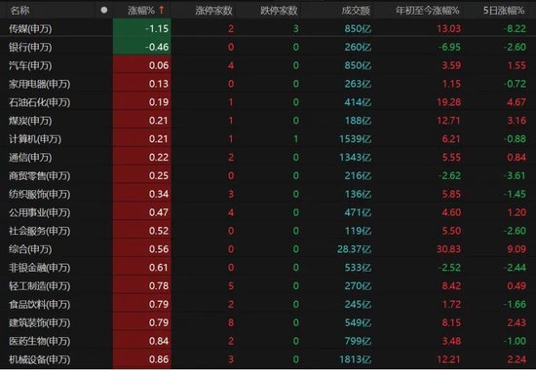
Task: Click 799亿 turnover for 医药生物
Action: click(x=358, y=341)
